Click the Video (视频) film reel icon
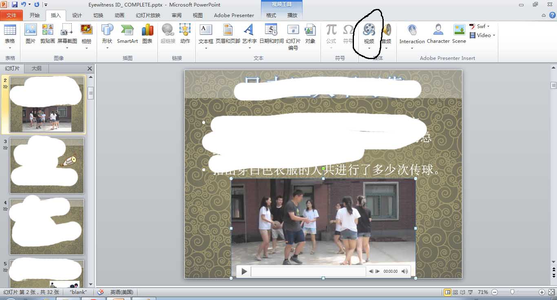The height and width of the screenshot is (300, 557). pos(369,30)
